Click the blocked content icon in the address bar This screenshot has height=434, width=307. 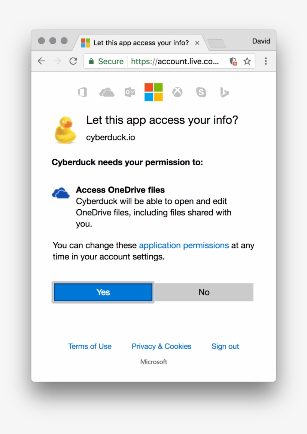(x=232, y=61)
